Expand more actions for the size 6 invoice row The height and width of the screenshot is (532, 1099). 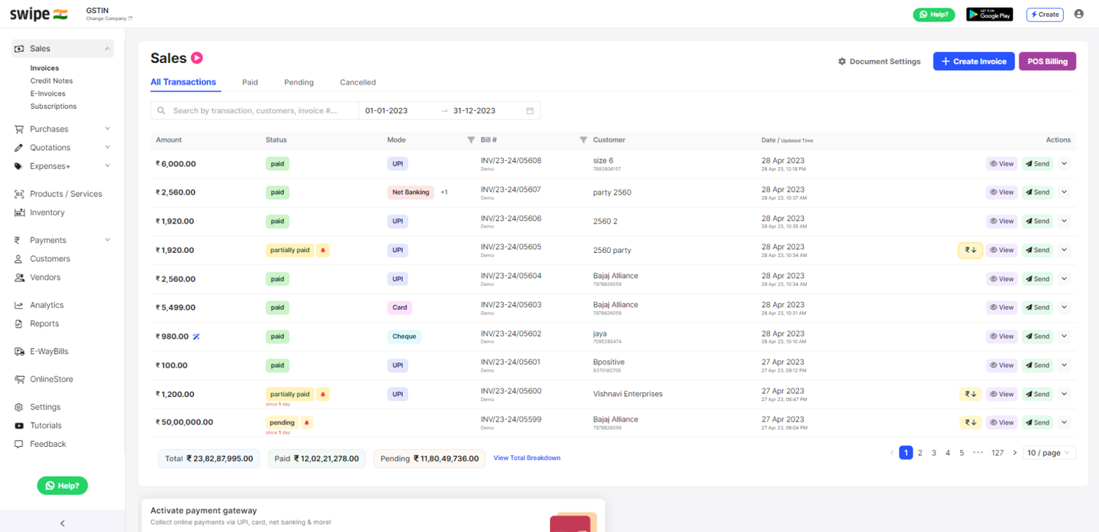(x=1064, y=164)
